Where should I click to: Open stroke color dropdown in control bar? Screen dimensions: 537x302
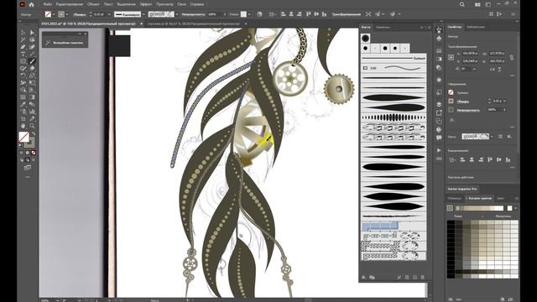click(67, 14)
